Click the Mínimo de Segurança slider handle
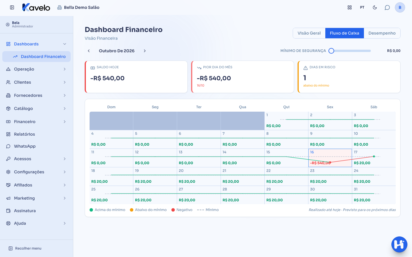The height and width of the screenshot is (257, 412). click(x=331, y=51)
